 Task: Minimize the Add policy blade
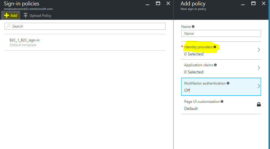243,4
